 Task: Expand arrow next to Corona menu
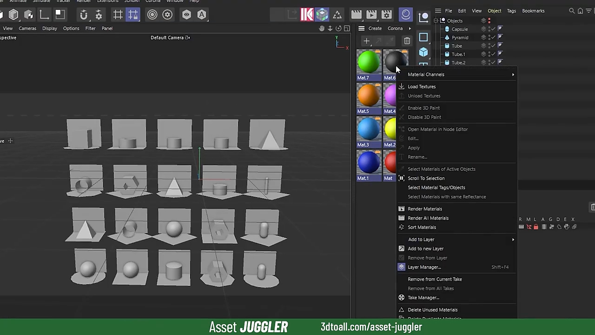[x=410, y=28]
